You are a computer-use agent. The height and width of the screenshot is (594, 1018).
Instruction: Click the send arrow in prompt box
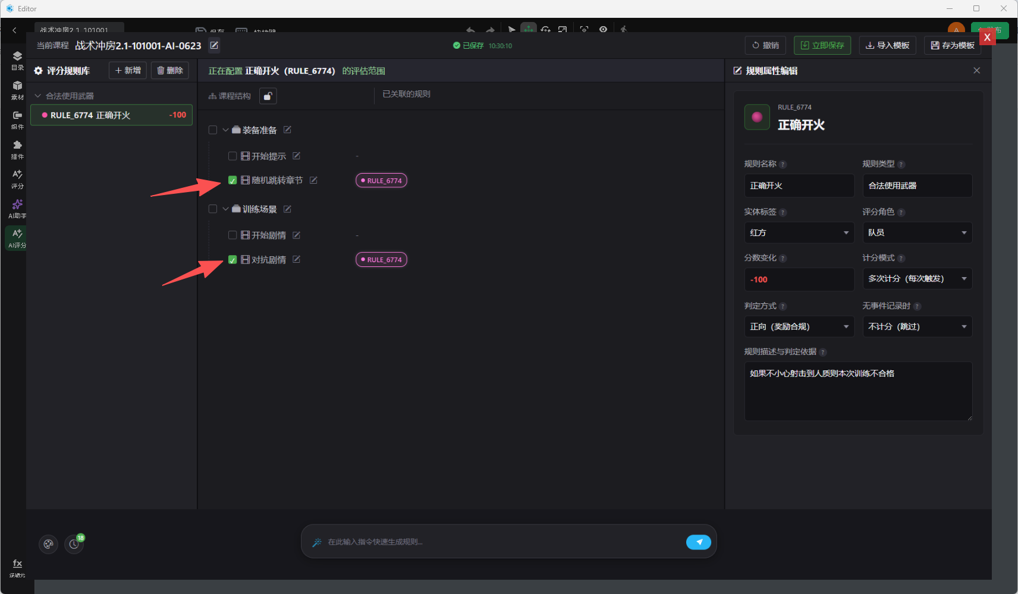(699, 542)
